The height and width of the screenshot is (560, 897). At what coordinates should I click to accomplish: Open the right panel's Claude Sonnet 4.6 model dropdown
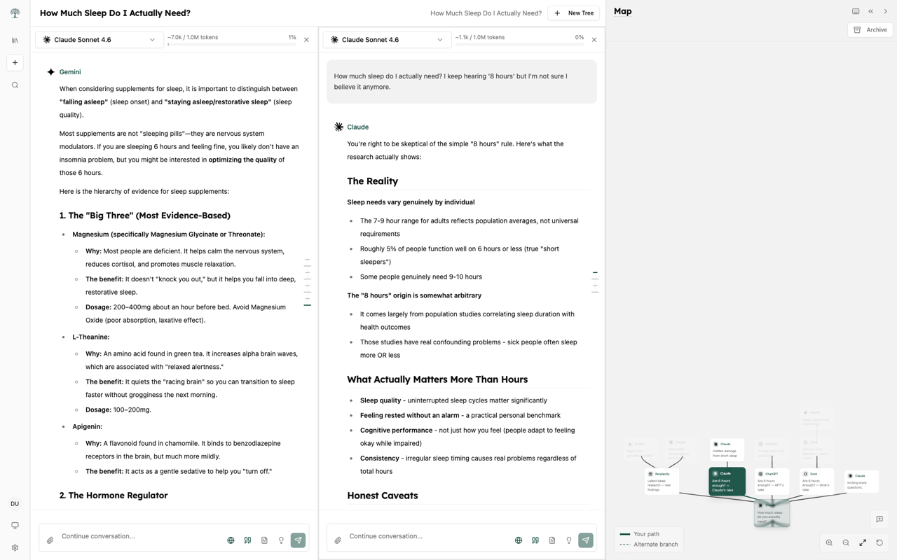pos(387,40)
